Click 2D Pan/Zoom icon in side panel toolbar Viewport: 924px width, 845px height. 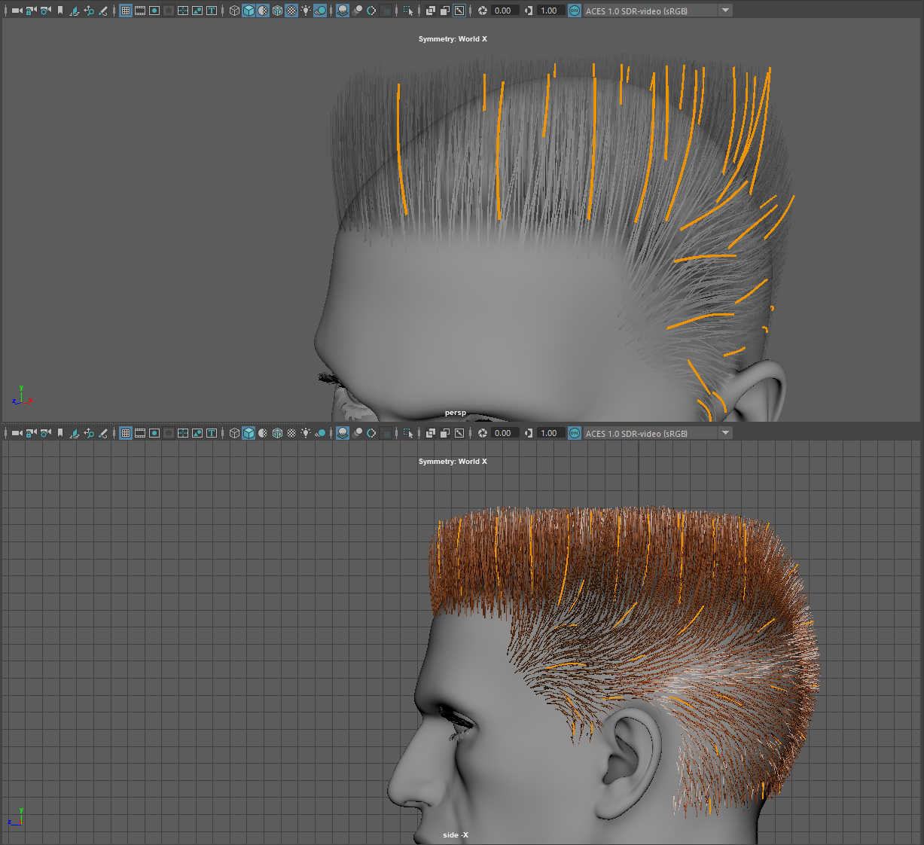point(89,433)
